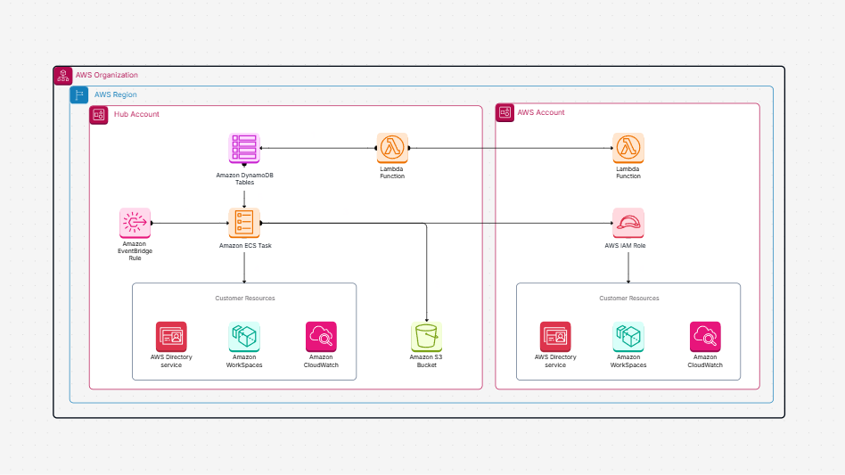Viewport: 845px width, 475px height.
Task: Click AWS Account 'Amazon WorkSpaces' label
Action: tap(628, 361)
